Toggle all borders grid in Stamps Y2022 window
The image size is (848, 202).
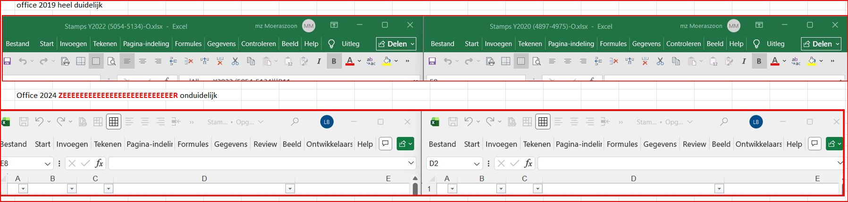96,61
